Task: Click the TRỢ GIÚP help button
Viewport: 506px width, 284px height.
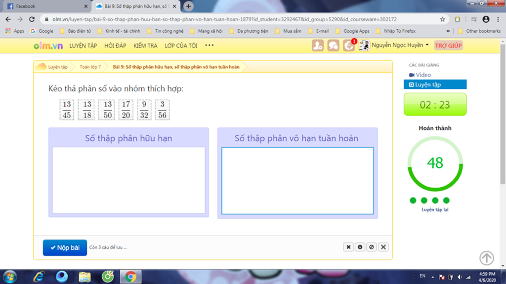Action: coord(448,45)
